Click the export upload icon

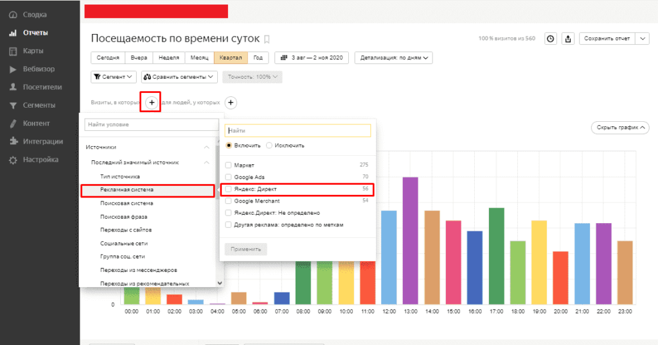click(x=568, y=39)
